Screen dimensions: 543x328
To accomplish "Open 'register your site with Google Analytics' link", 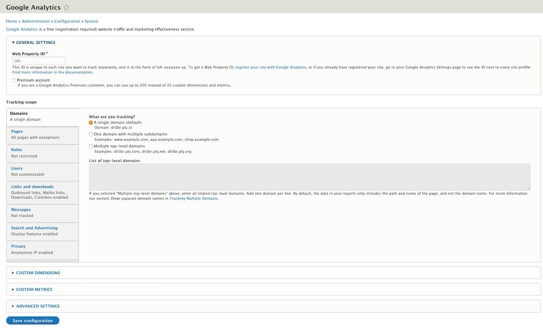I will pyautogui.click(x=270, y=67).
